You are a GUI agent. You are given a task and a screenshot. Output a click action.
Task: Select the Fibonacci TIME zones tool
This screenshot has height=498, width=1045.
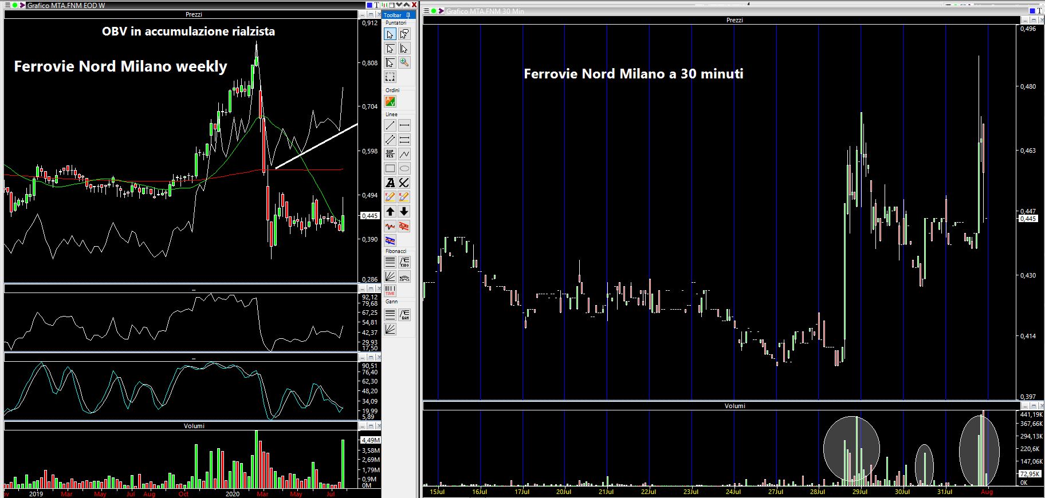pos(390,290)
